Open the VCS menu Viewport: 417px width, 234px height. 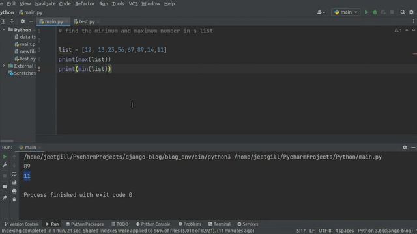tap(133, 4)
